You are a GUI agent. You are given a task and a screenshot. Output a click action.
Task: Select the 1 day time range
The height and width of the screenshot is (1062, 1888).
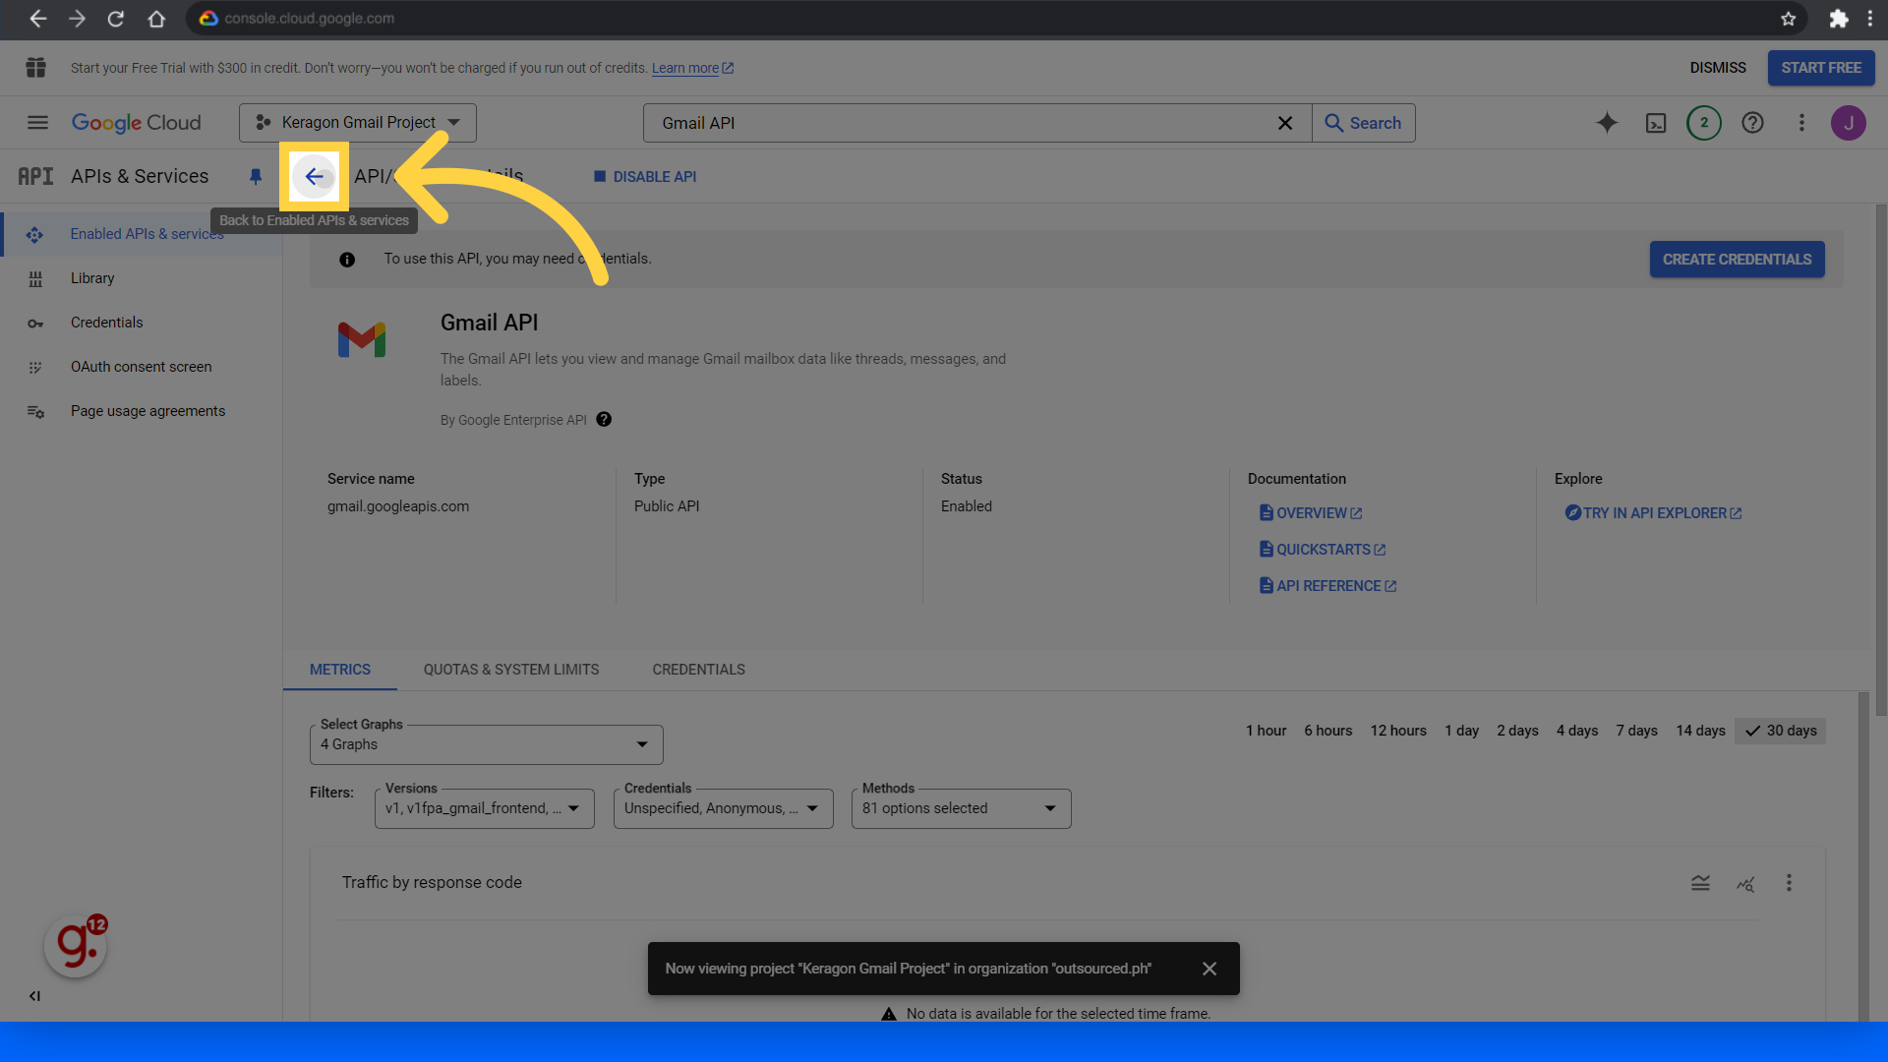[1461, 731]
